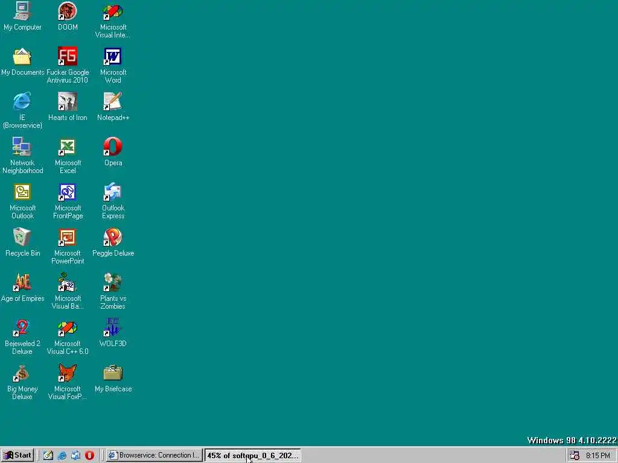Launch Internet Explorer from Quick Launch
Image resolution: width=618 pixels, height=463 pixels.
62,456
